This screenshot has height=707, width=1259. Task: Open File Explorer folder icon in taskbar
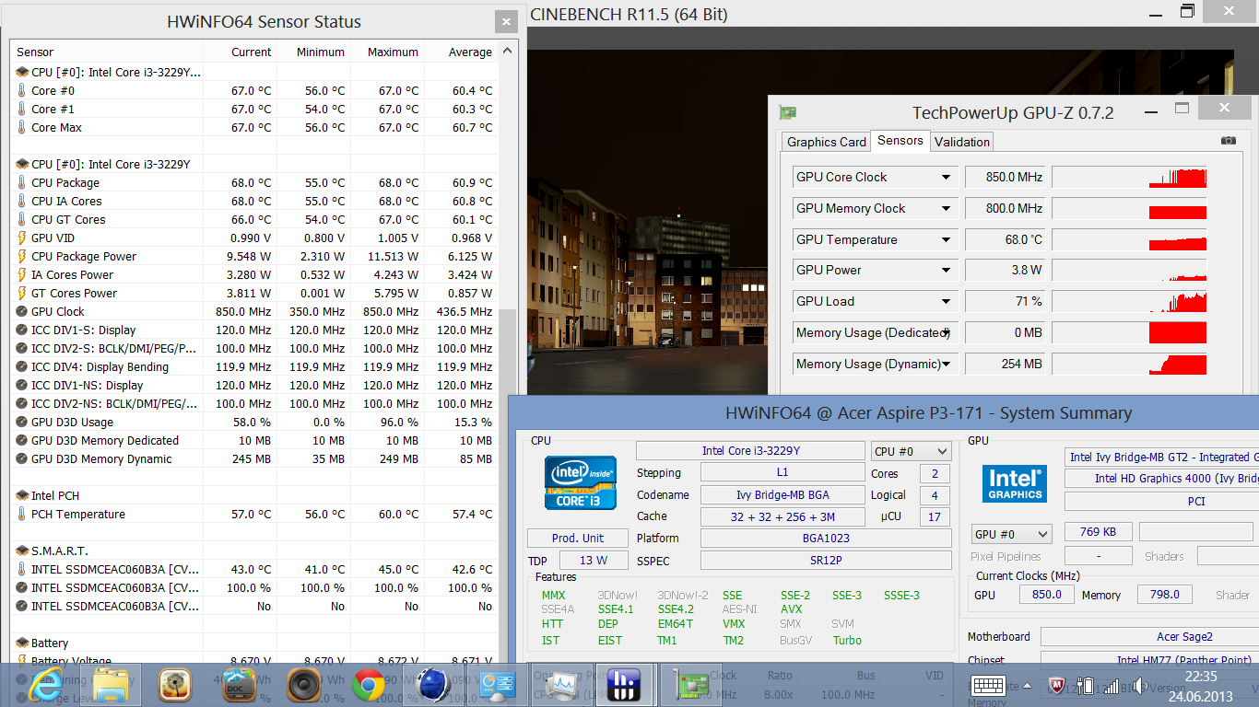pos(111,684)
